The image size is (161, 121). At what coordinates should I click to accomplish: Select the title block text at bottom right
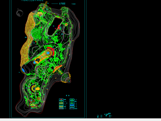[x=105, y=116]
